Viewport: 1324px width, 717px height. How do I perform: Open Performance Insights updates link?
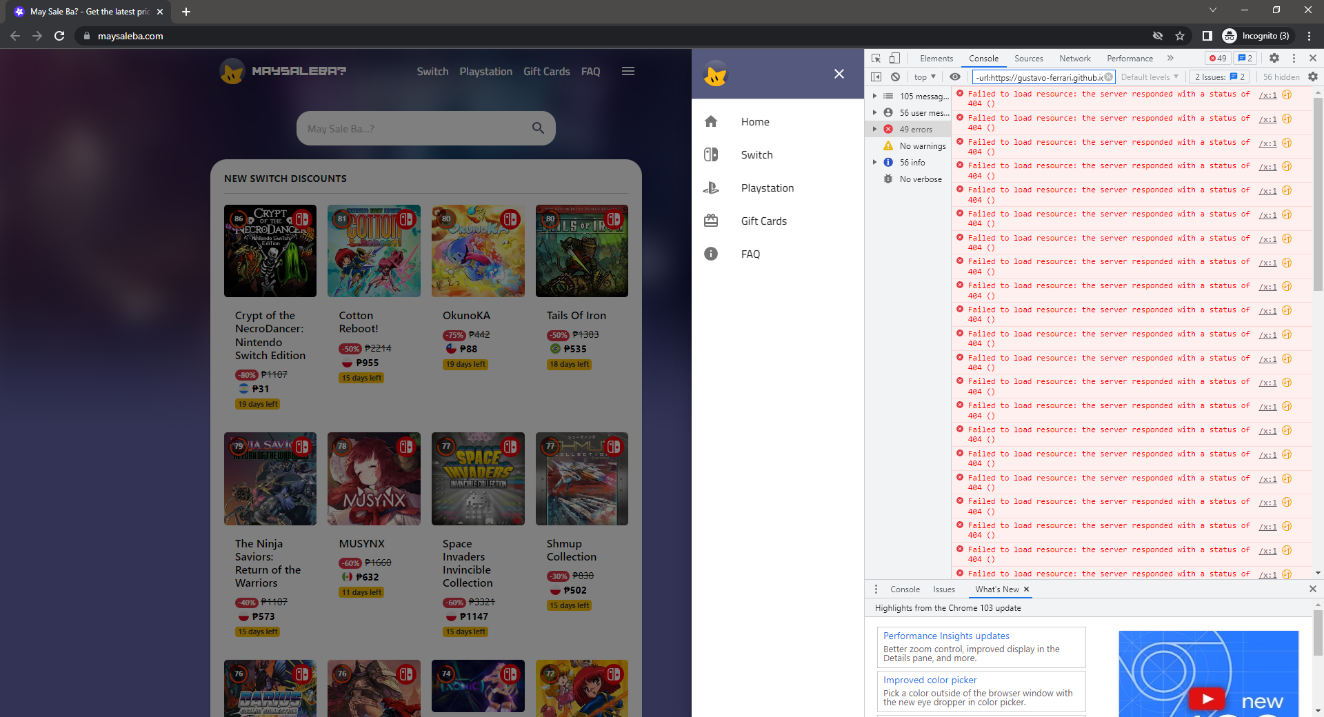pyautogui.click(x=946, y=636)
